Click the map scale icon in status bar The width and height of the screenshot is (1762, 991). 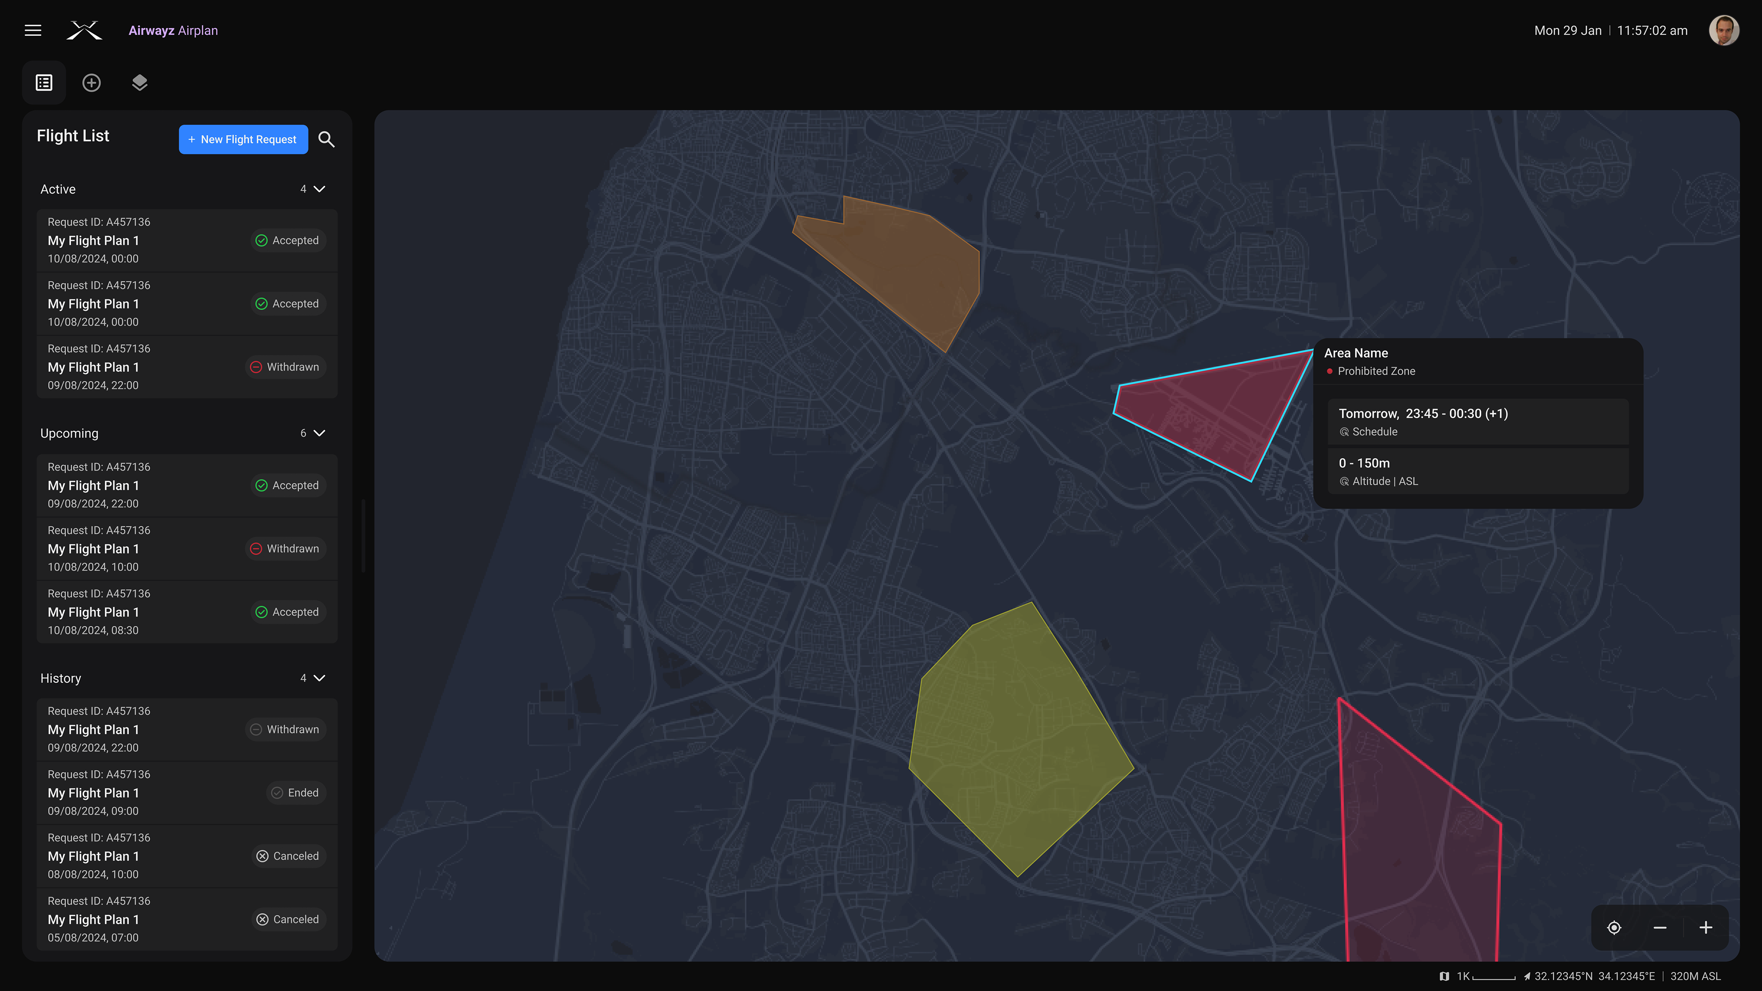coord(1444,976)
